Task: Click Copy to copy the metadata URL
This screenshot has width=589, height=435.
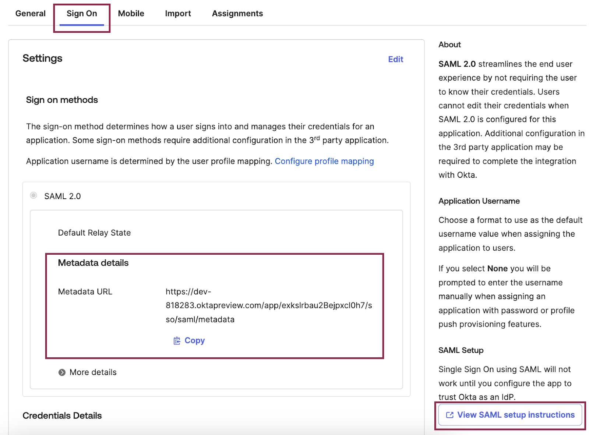Action: coord(194,341)
